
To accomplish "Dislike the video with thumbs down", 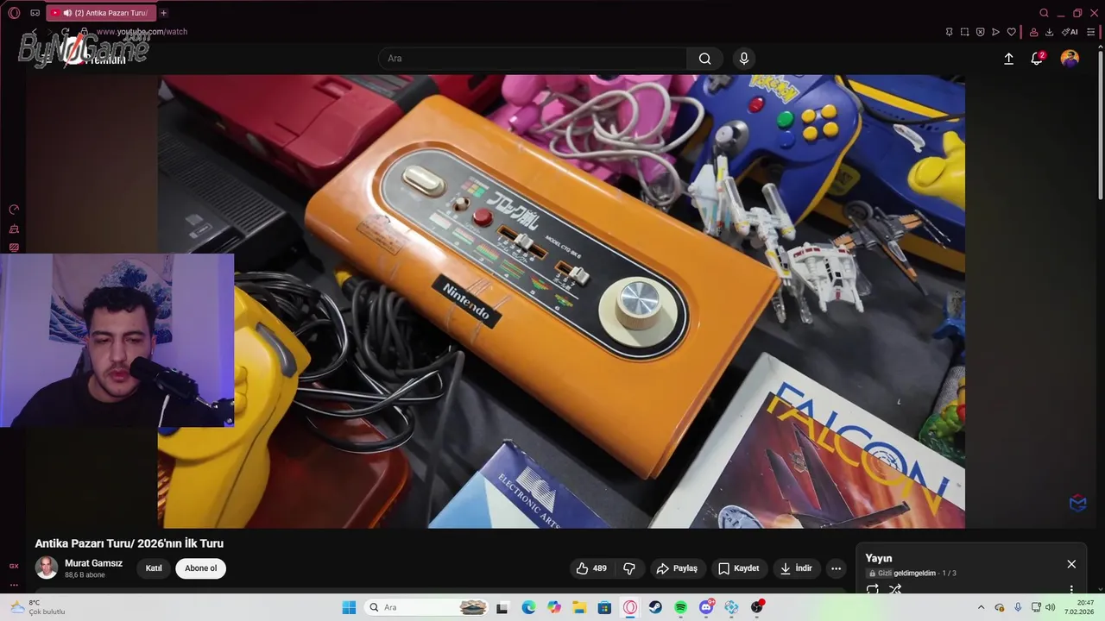I will pos(629,568).
